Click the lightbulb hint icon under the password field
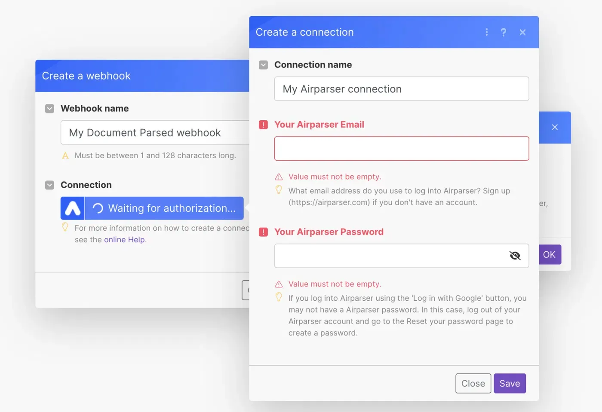Image resolution: width=602 pixels, height=412 pixels. (x=279, y=297)
